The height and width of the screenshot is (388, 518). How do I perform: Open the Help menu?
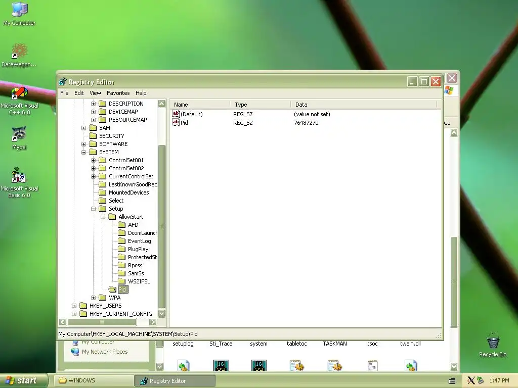(141, 93)
